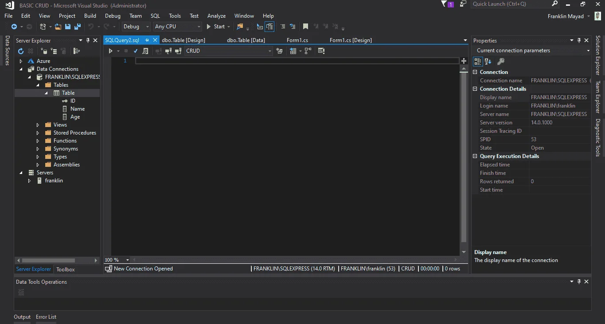Open the Analyze menu
This screenshot has height=324, width=605.
[216, 16]
